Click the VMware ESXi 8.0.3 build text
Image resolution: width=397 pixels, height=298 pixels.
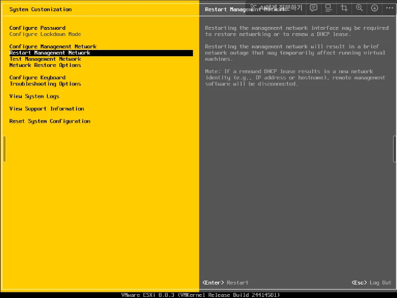click(x=201, y=295)
